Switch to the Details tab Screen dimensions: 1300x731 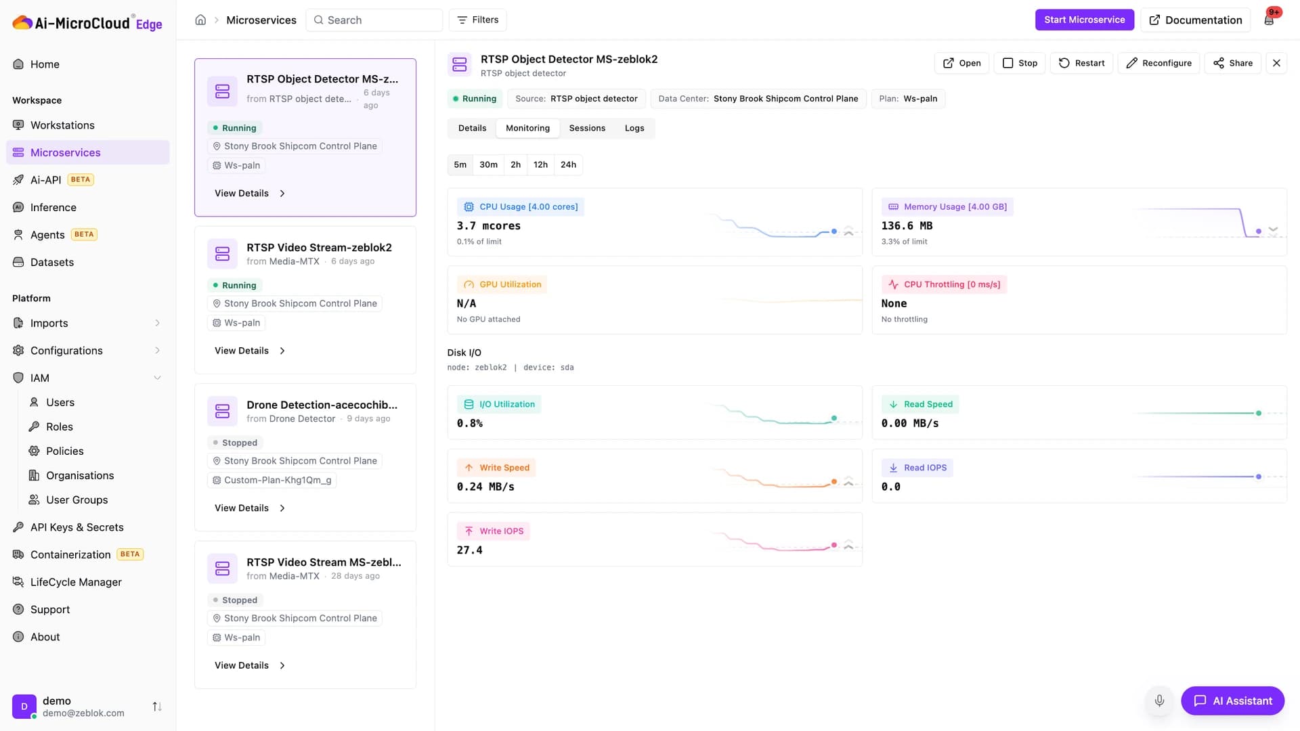(x=472, y=128)
